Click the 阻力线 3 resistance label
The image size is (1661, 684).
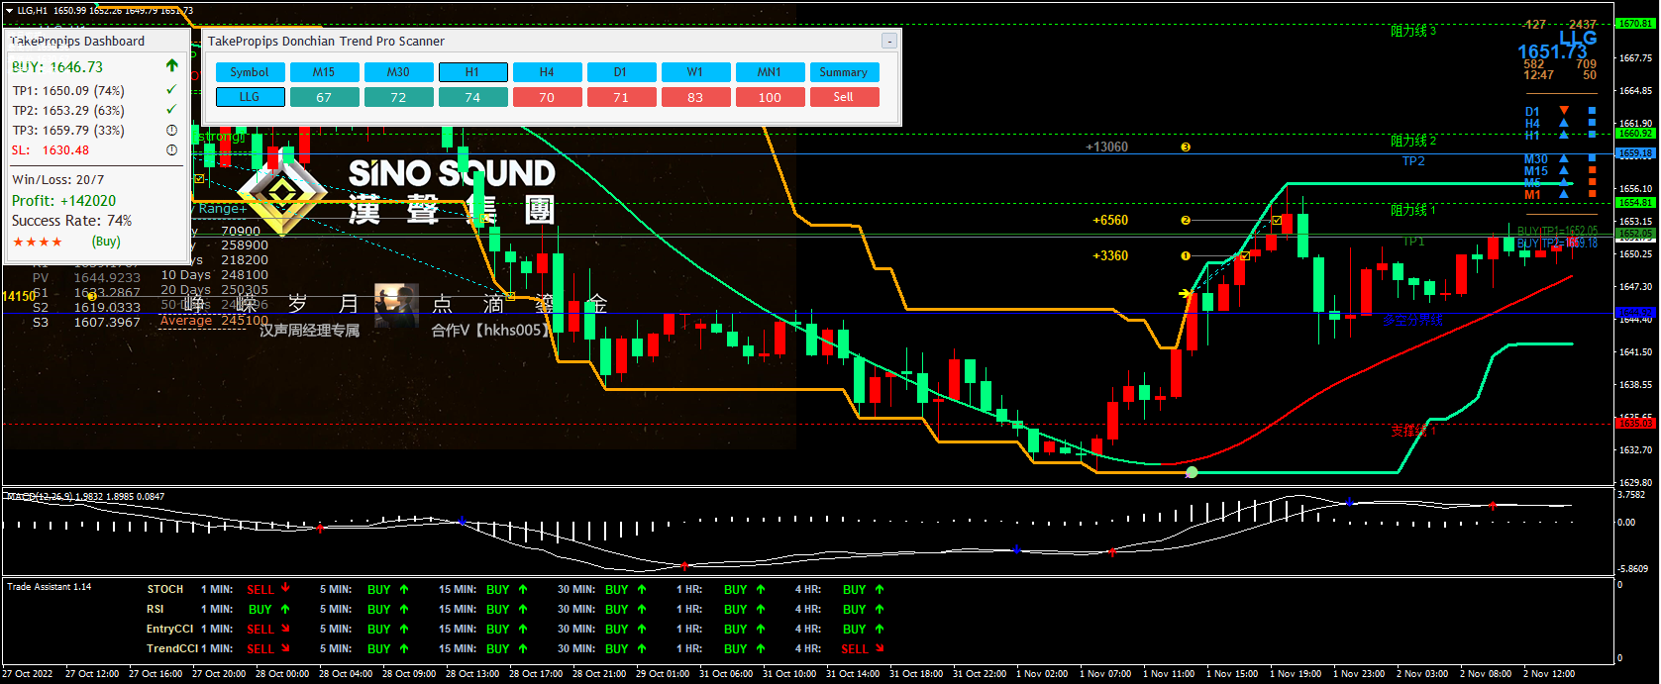[1413, 31]
